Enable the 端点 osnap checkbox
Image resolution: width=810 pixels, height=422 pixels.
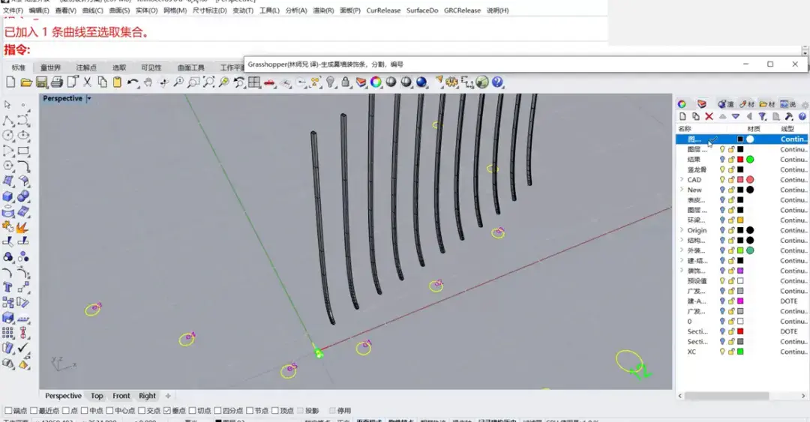pyautogui.click(x=8, y=411)
